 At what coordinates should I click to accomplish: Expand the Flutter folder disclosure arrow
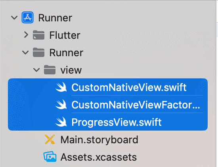[26, 35]
